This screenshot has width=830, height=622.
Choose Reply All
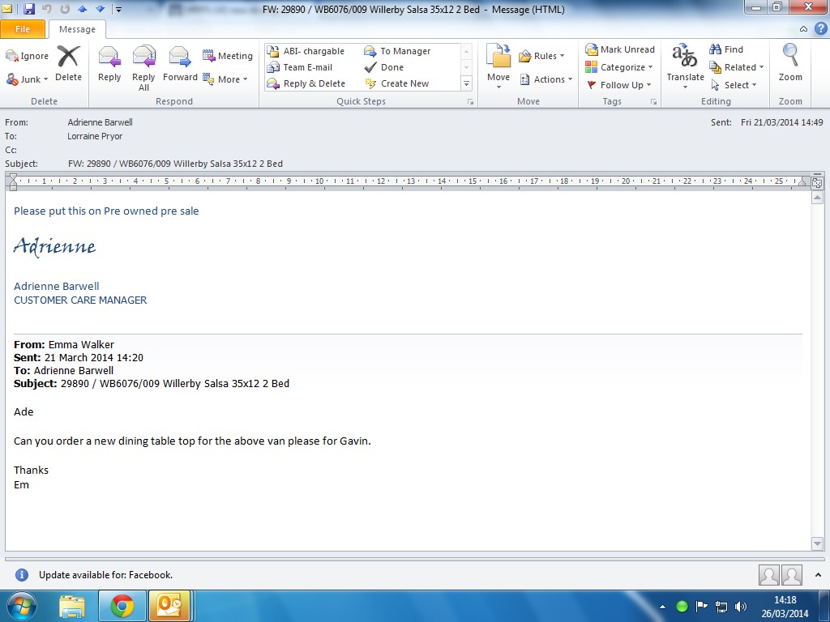pos(143,68)
